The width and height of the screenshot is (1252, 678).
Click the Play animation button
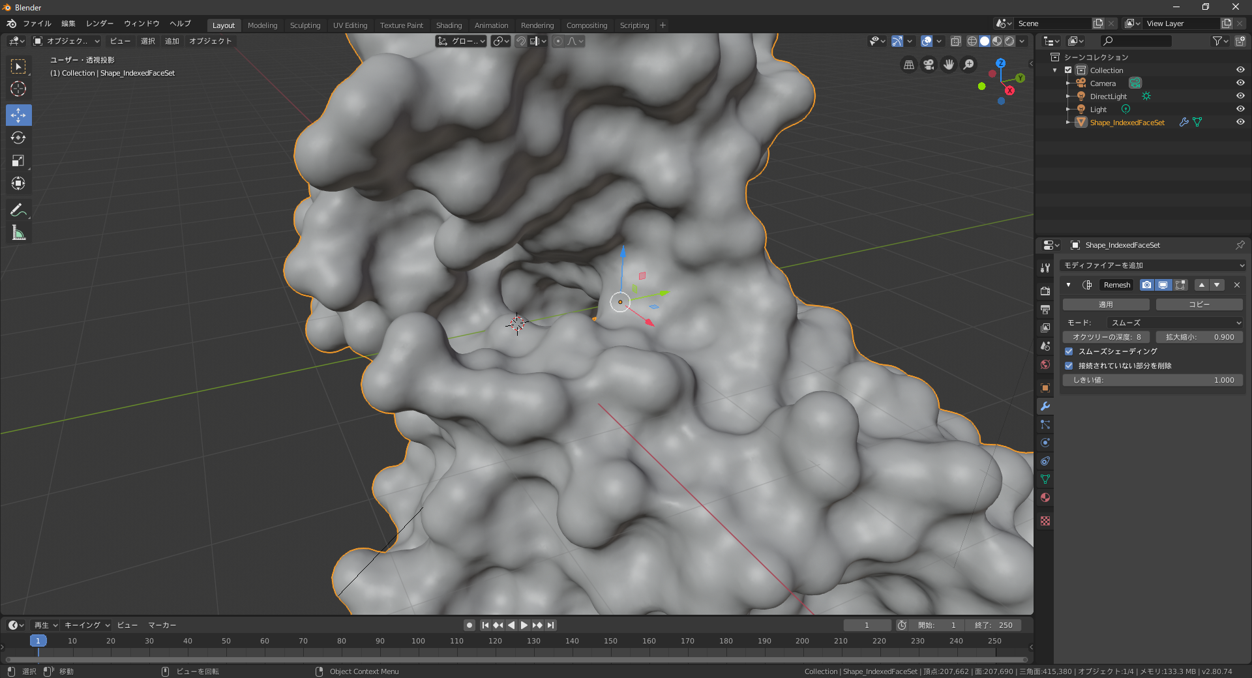[524, 625]
